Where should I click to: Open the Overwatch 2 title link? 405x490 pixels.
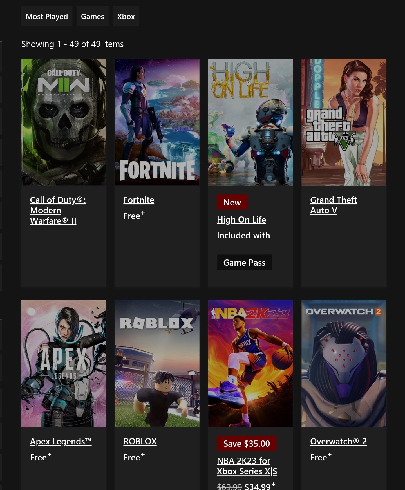click(339, 441)
